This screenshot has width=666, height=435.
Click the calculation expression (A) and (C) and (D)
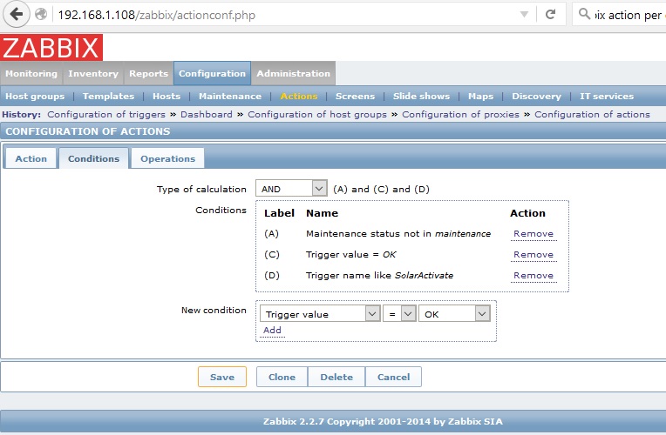pyautogui.click(x=381, y=189)
